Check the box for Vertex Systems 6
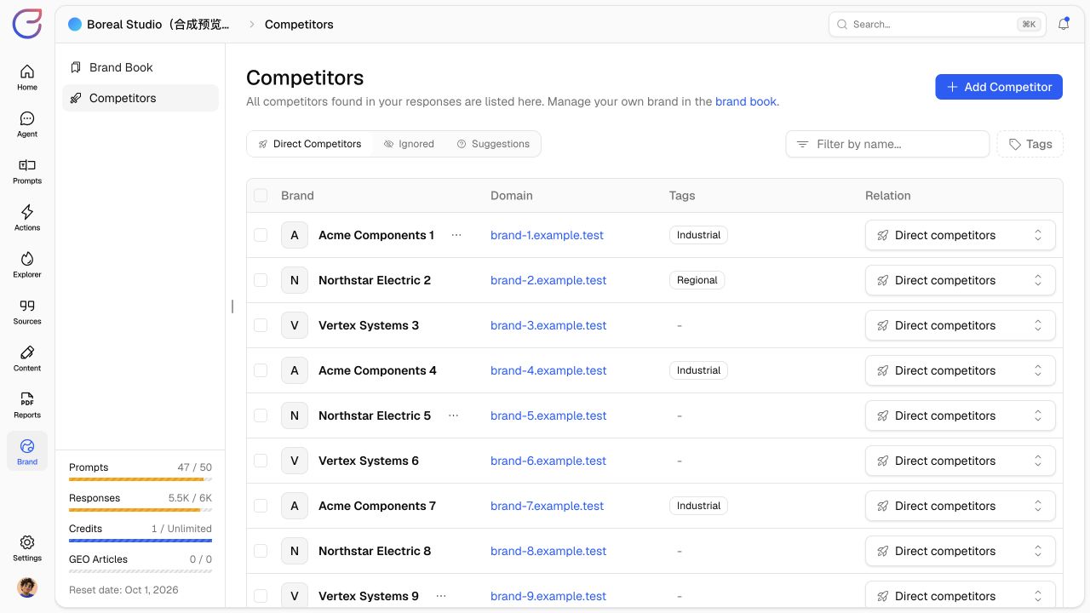This screenshot has height=613, width=1090. click(x=261, y=461)
